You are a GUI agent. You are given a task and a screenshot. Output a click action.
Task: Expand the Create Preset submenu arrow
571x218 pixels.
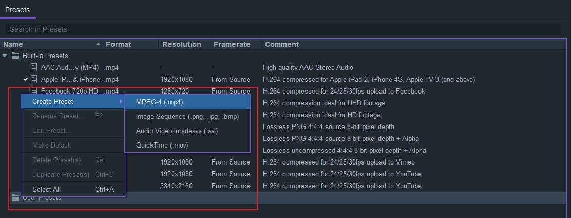click(121, 102)
